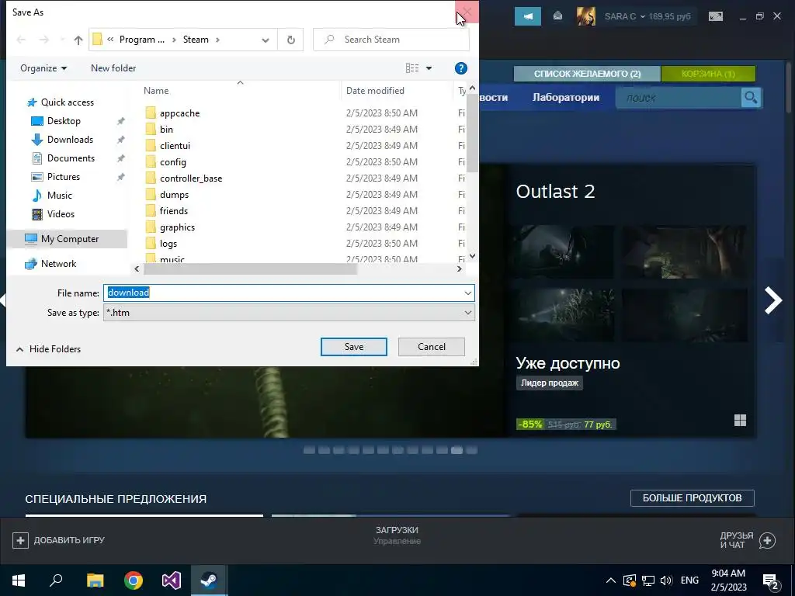Select Documents in the navigation pane
This screenshot has width=795, height=596.
coord(71,158)
